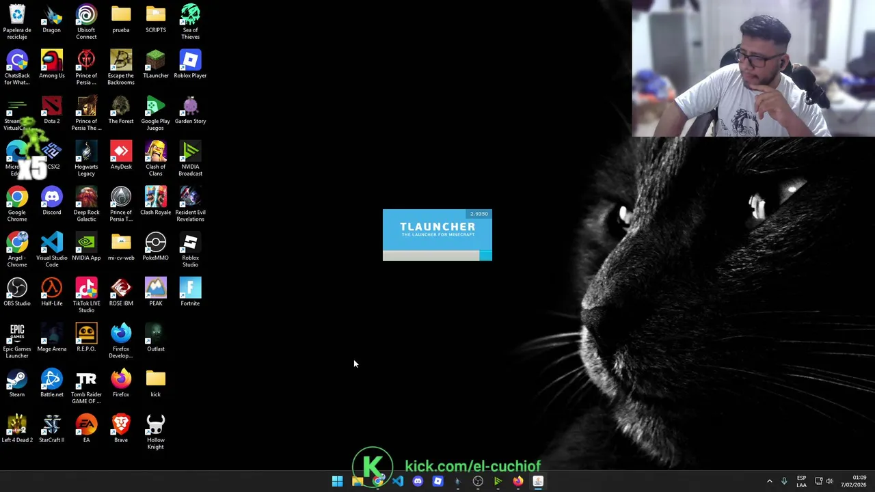Select the Half-Life desktop icon

pos(51,292)
